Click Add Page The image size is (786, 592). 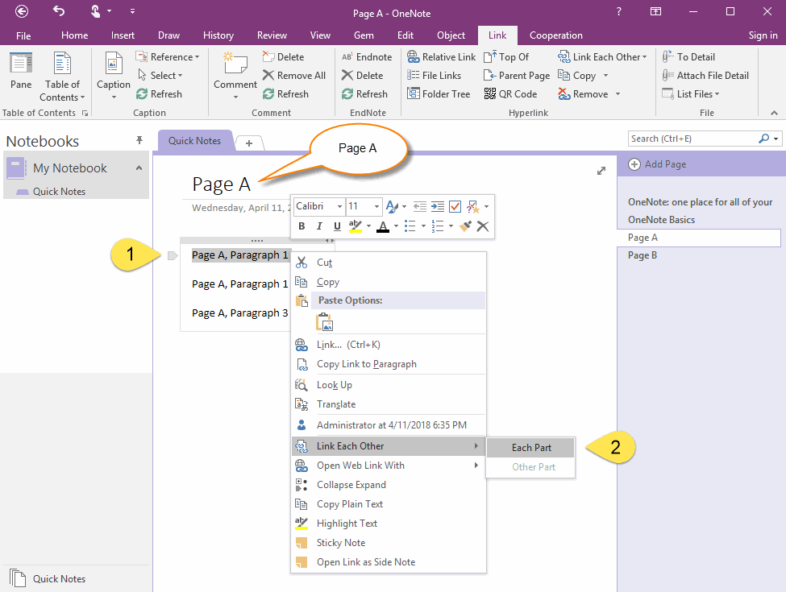657,164
